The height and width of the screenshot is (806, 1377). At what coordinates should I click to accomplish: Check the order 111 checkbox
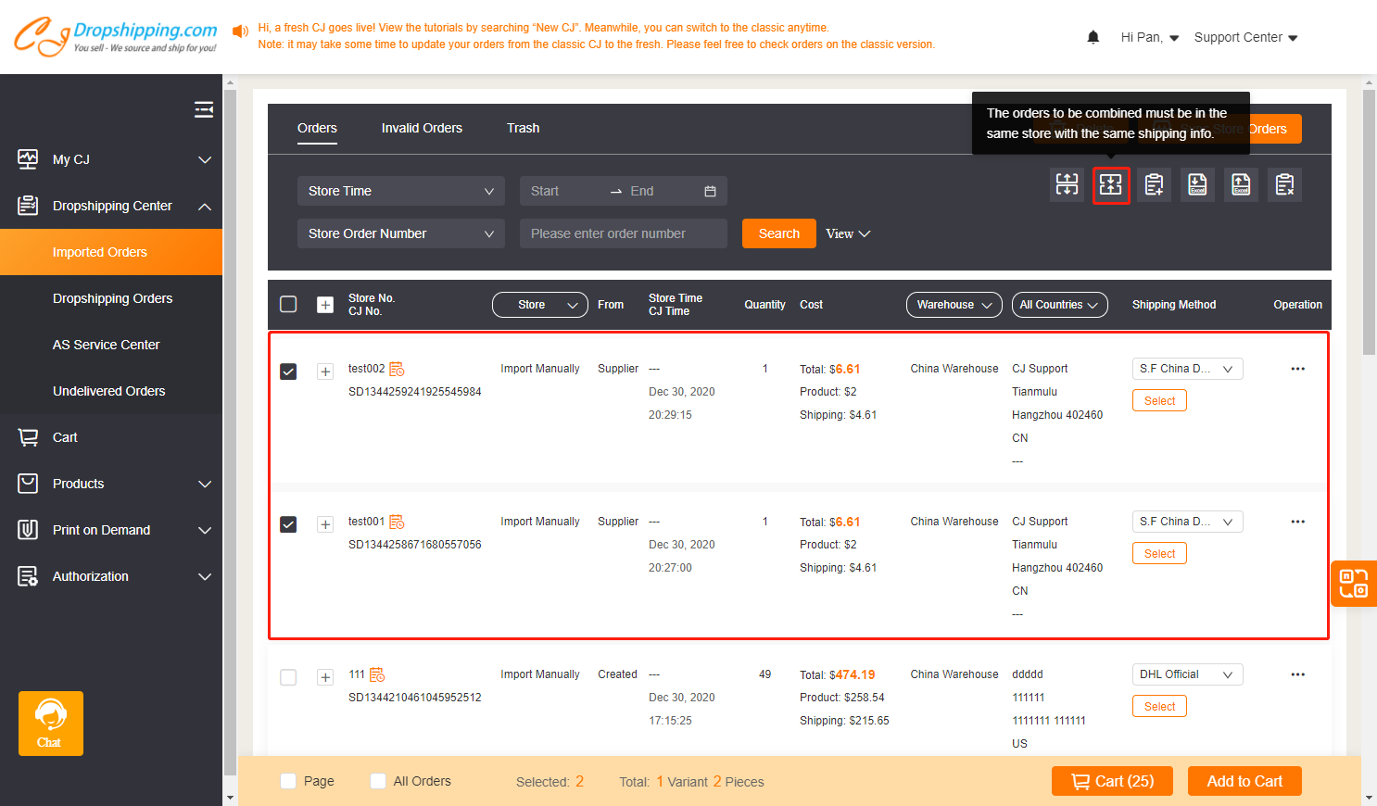point(288,677)
